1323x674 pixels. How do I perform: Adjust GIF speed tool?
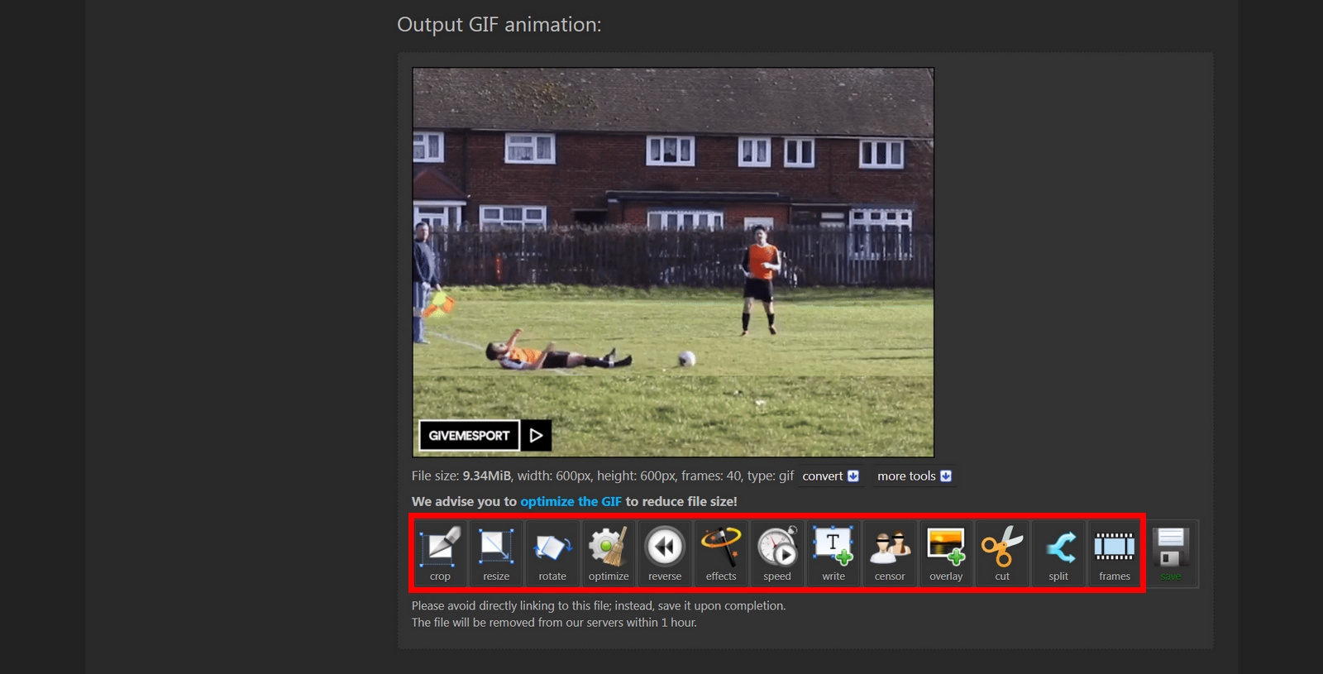click(777, 554)
